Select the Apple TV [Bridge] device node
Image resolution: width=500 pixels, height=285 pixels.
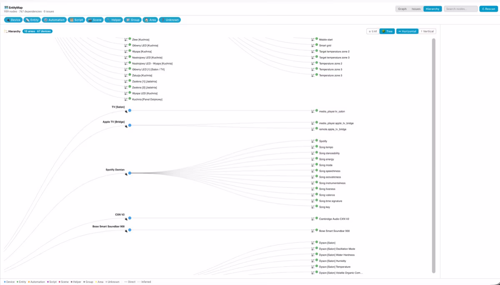point(130,125)
